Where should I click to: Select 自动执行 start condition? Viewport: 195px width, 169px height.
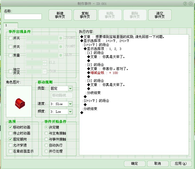coord(46,145)
